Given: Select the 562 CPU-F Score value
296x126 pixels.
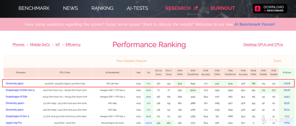Looking at the screenshot, I should pos(169,123).
